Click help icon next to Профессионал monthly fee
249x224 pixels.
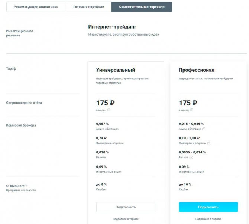[192, 110]
